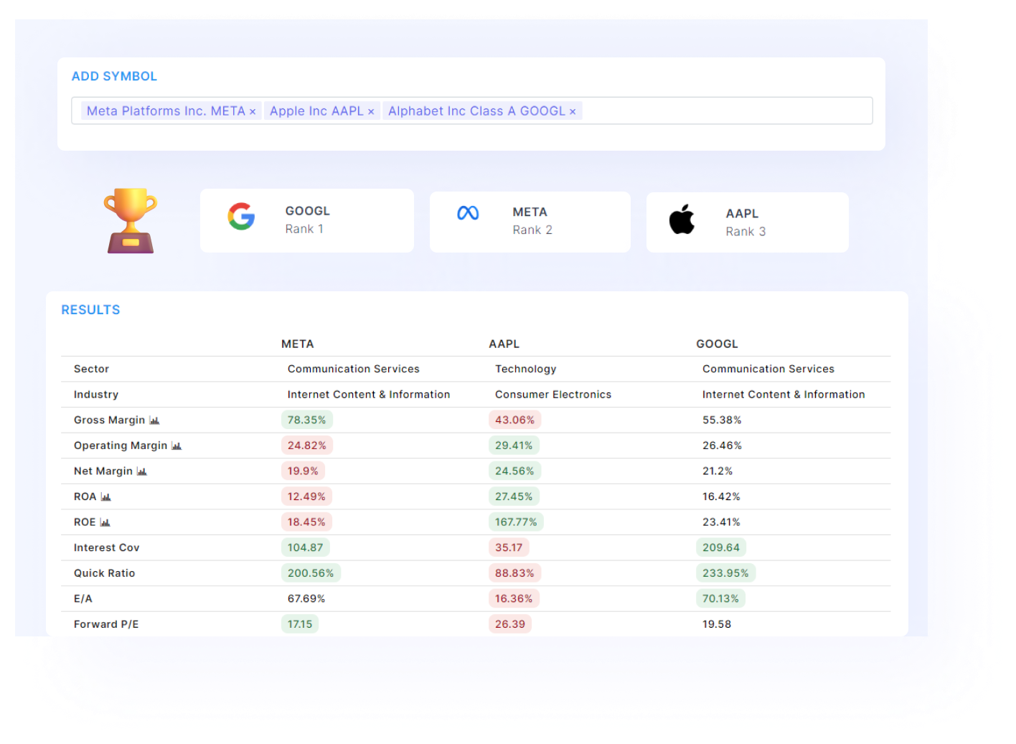Click GOOGL ROE value 23.41%
Image resolution: width=1016 pixels, height=744 pixels.
coord(721,522)
